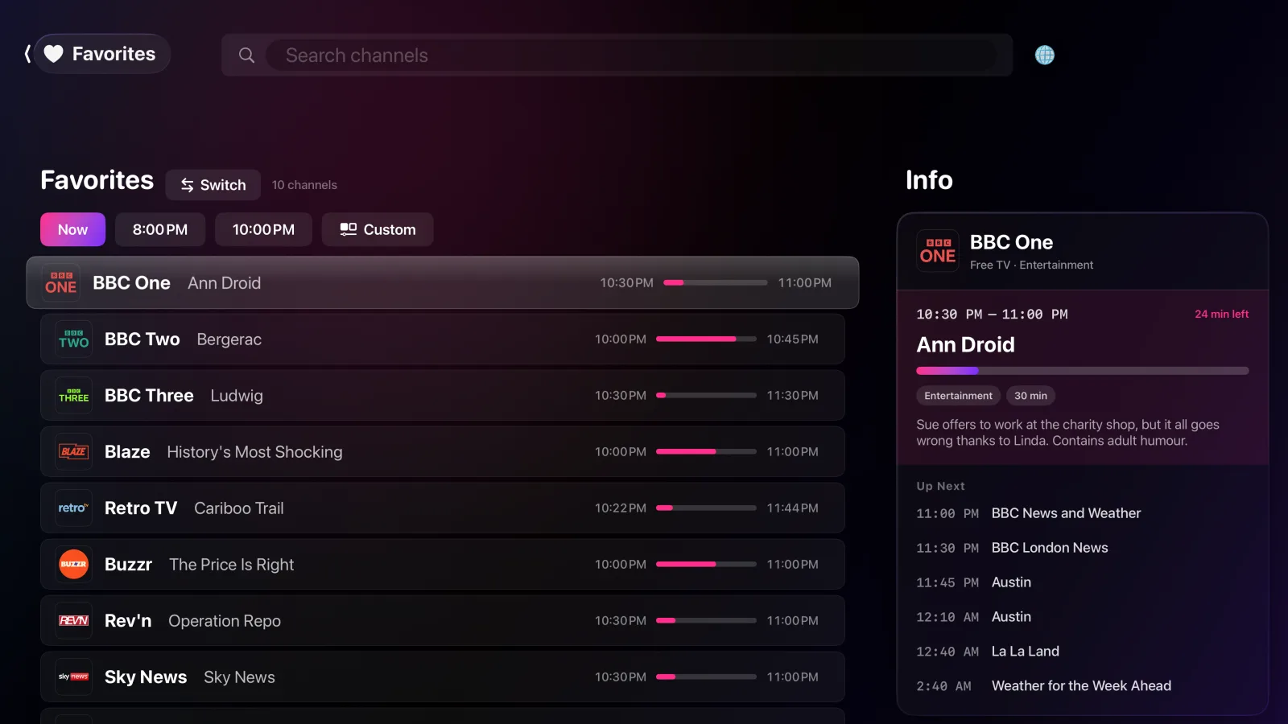Viewport: 1288px width, 724px height.
Task: Click the Free TV · Entertainment label
Action: (x=1031, y=265)
